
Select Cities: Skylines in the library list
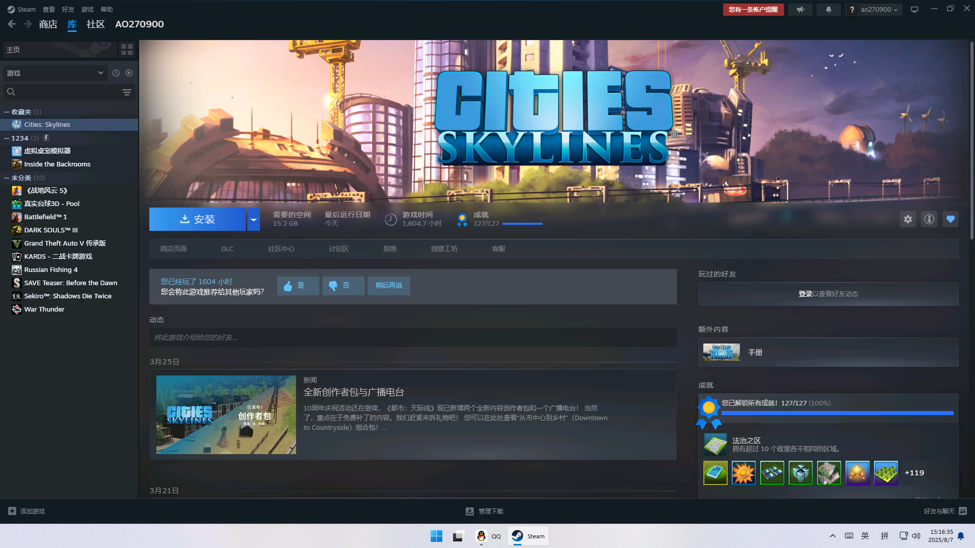[69, 125]
